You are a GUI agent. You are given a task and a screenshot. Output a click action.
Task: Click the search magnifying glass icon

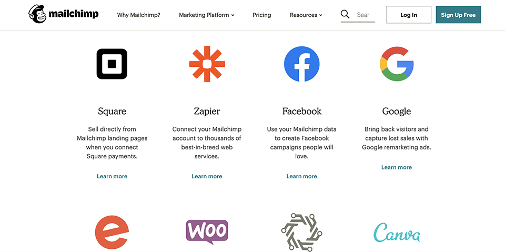click(345, 15)
